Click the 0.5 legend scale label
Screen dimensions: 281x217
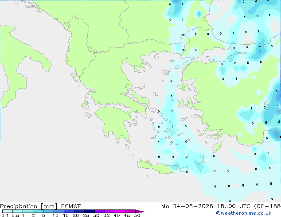pos(16,215)
